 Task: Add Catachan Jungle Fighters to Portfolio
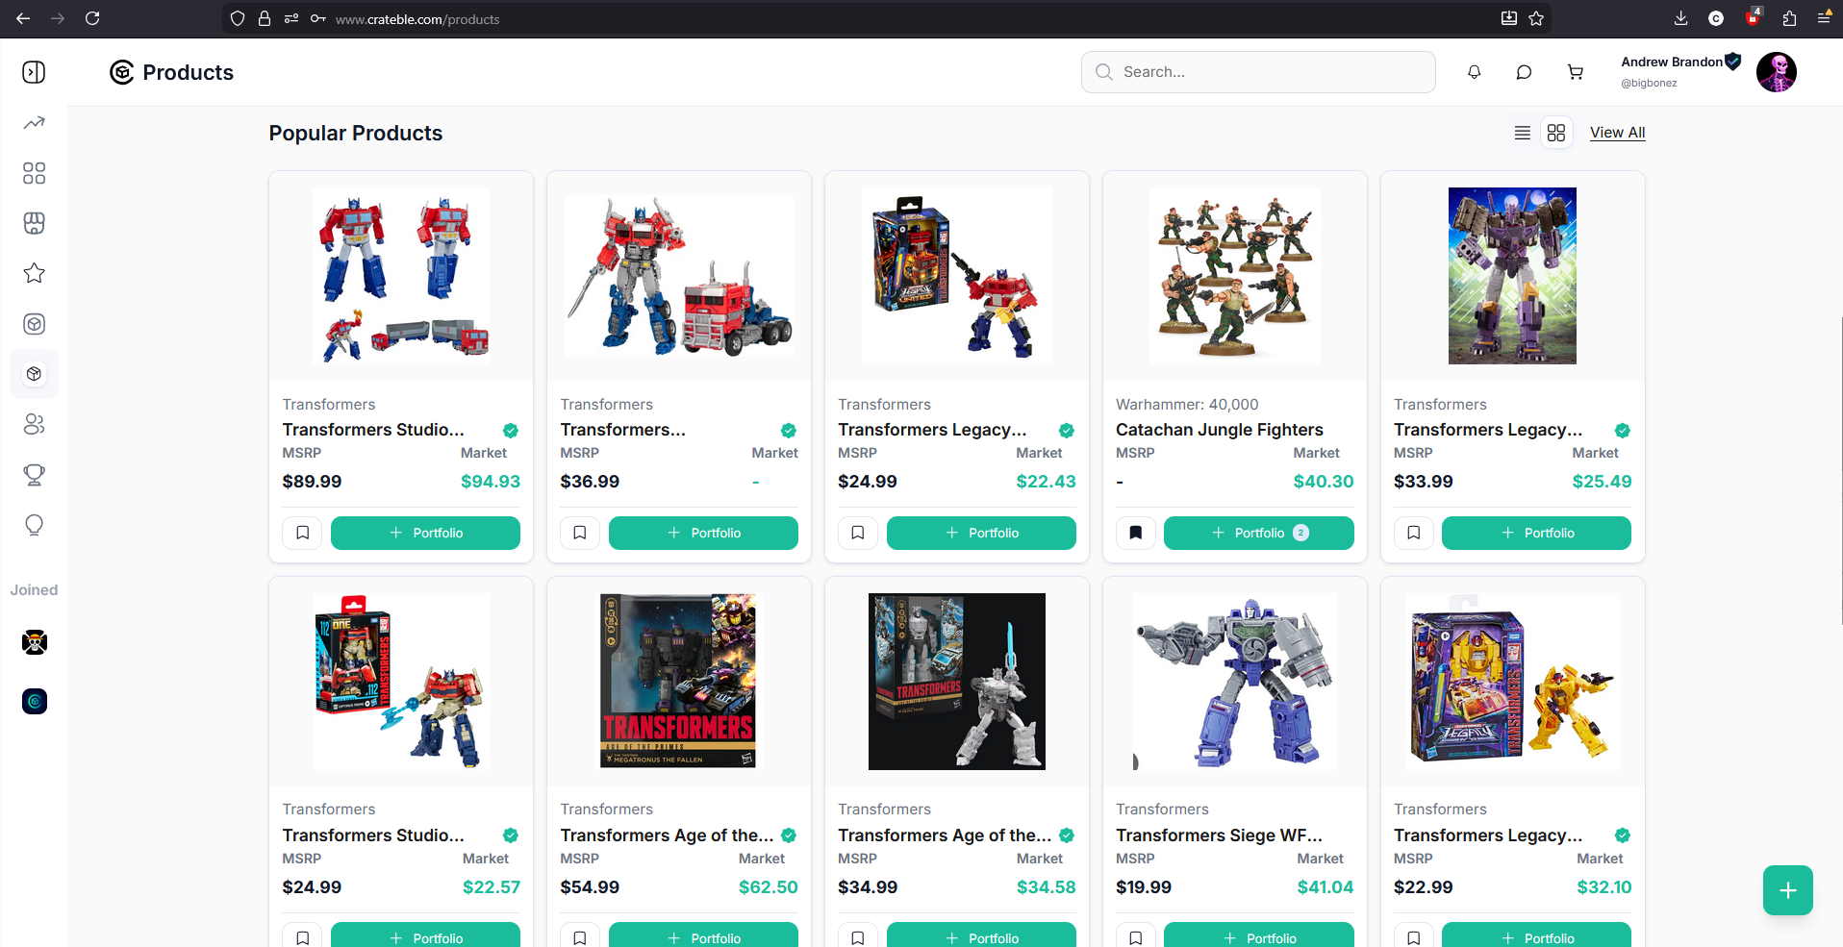(1258, 533)
